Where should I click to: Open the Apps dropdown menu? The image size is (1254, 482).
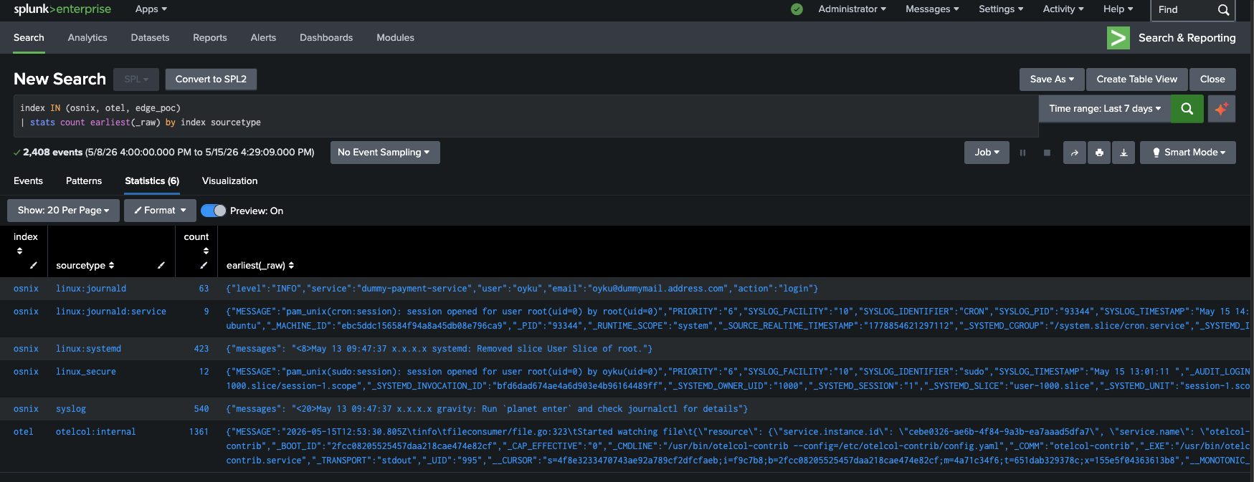(151, 9)
